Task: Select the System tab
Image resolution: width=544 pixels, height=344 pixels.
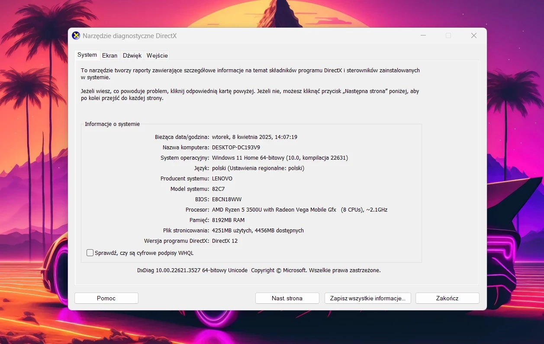Action: pos(87,55)
